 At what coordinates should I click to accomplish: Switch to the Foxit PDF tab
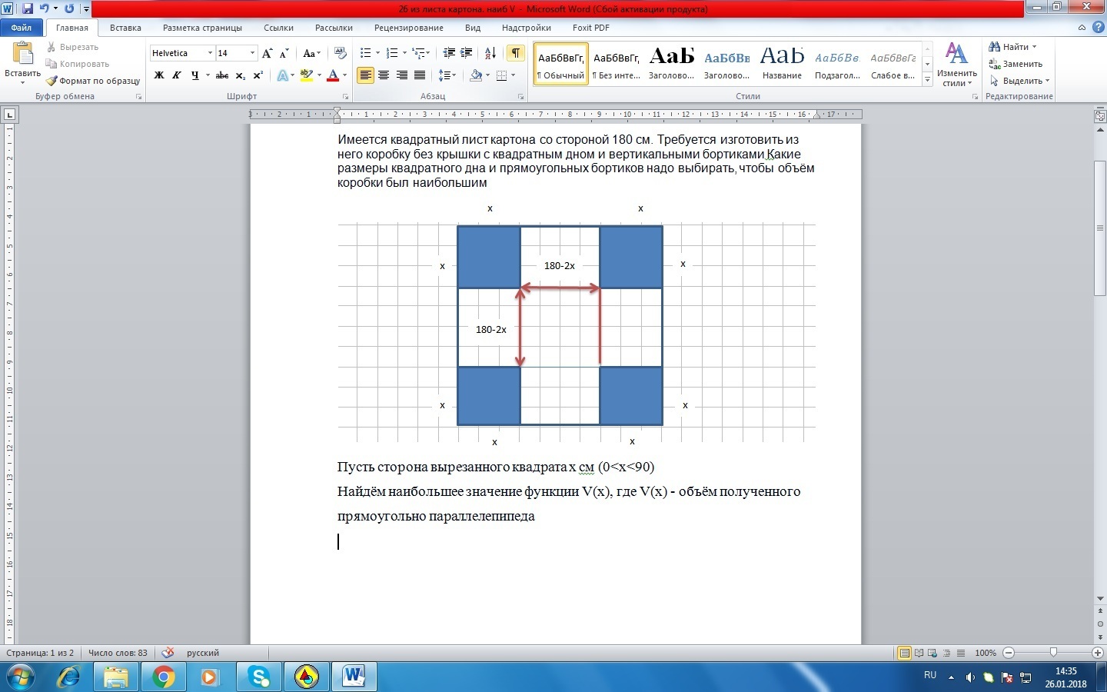(x=591, y=28)
